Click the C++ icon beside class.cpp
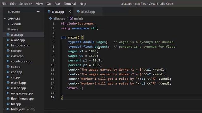 (8, 56)
